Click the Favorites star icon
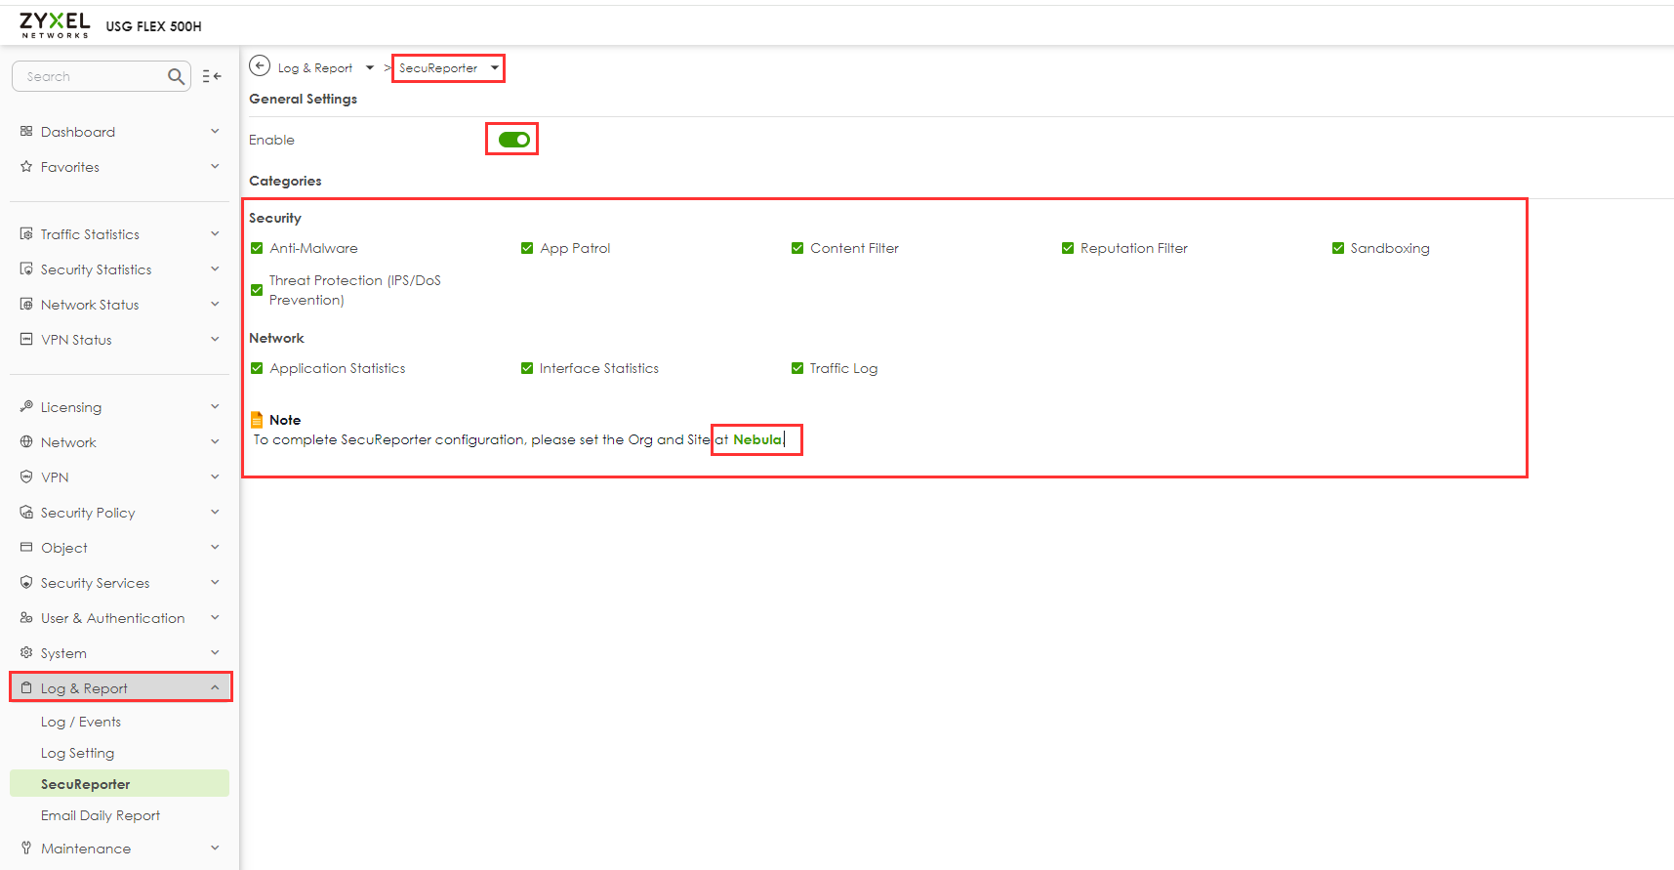Screen dimensions: 1674x870 click(x=26, y=167)
